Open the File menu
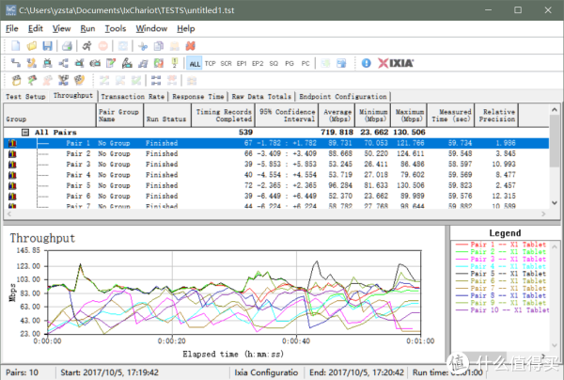This screenshot has width=564, height=380. pos(12,28)
